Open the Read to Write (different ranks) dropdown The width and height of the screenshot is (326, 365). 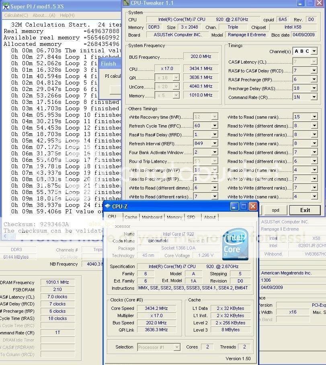314,134
